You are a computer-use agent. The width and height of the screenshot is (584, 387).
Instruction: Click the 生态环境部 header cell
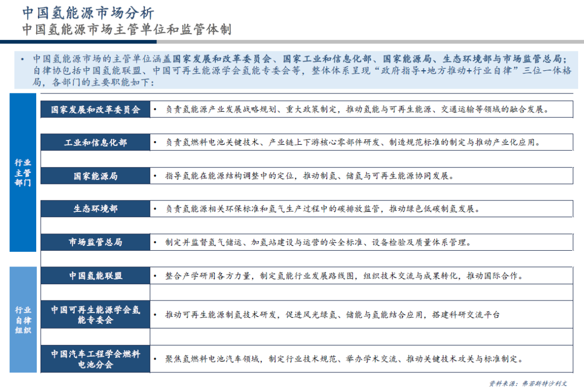pyautogui.click(x=95, y=209)
